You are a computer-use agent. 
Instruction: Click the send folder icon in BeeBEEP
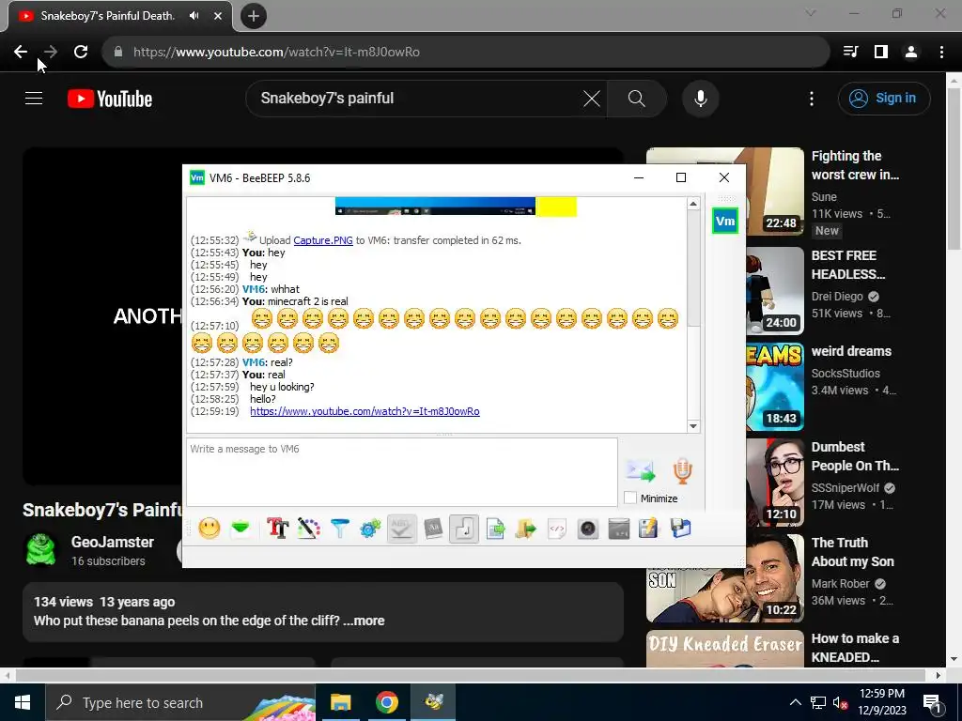[526, 529]
